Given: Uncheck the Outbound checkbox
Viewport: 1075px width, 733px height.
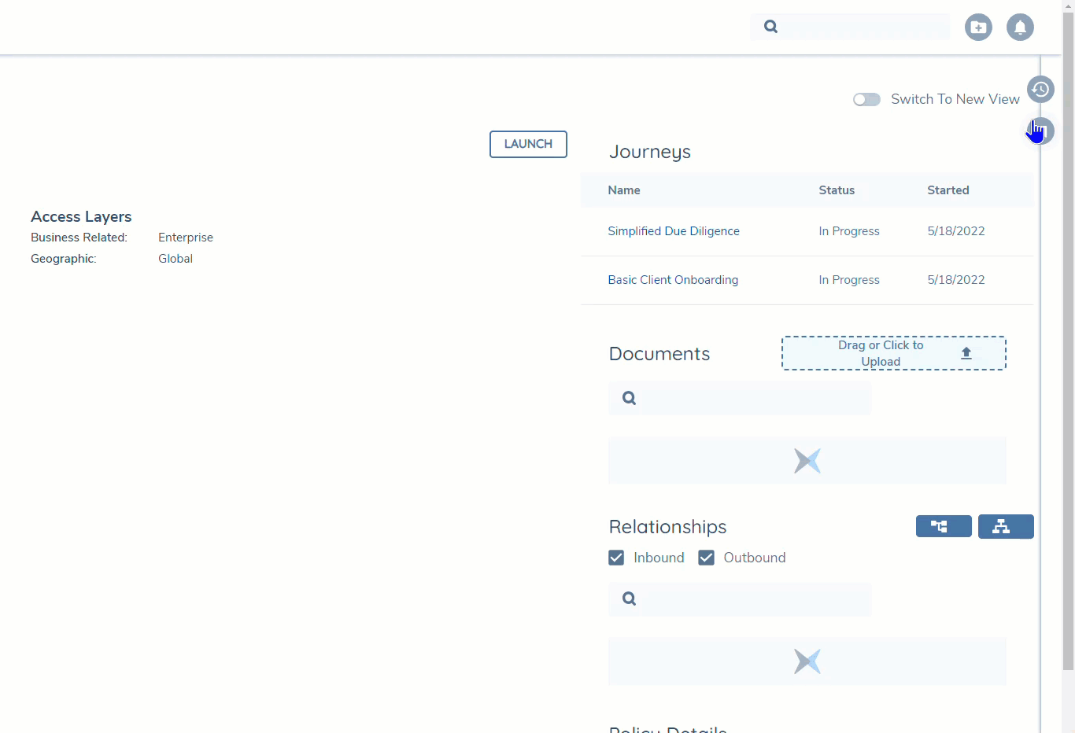Looking at the screenshot, I should coord(706,558).
